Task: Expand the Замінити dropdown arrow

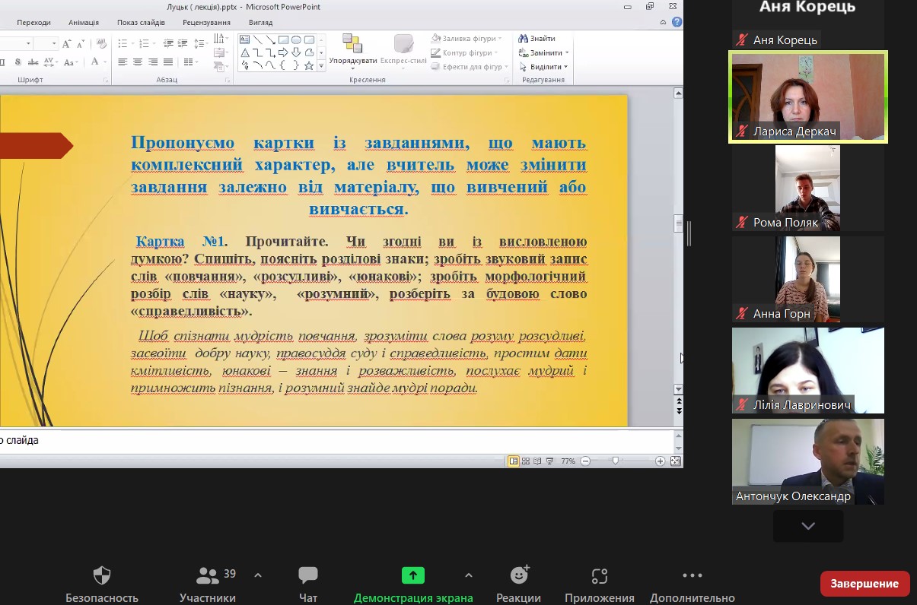Action: 567,53
